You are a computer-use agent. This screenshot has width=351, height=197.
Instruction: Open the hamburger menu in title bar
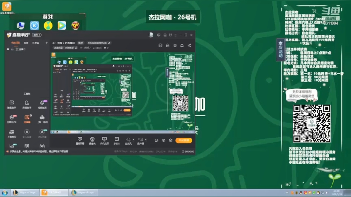coord(175,35)
